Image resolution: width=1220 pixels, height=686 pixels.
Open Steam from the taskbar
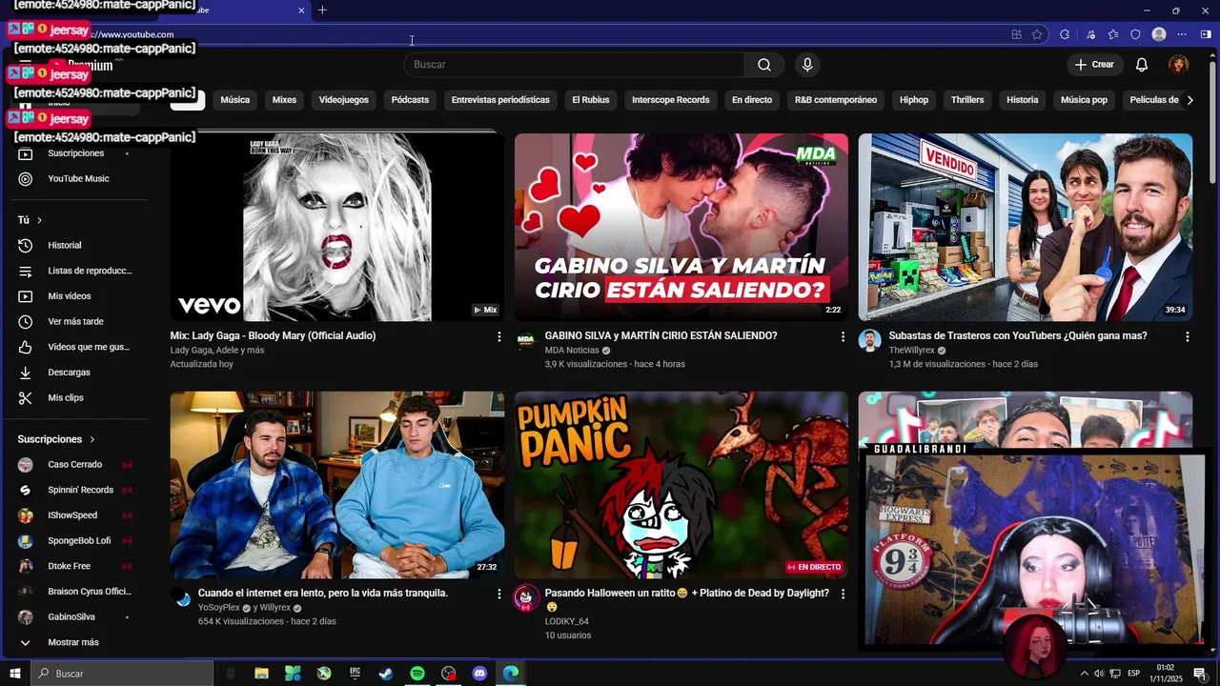386,674
